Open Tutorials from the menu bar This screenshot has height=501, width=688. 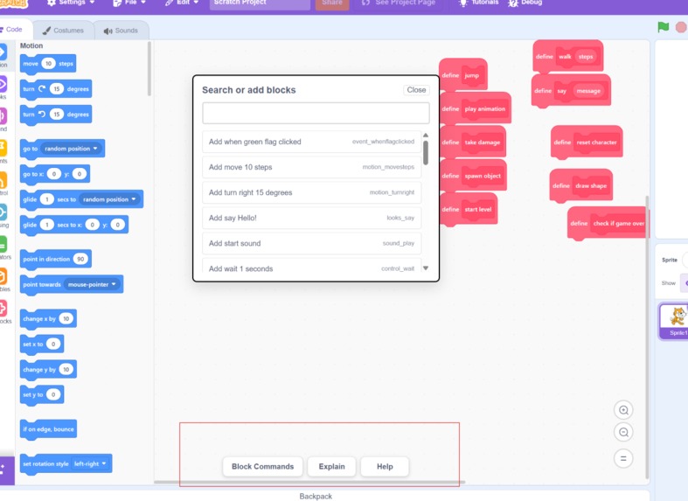click(479, 3)
